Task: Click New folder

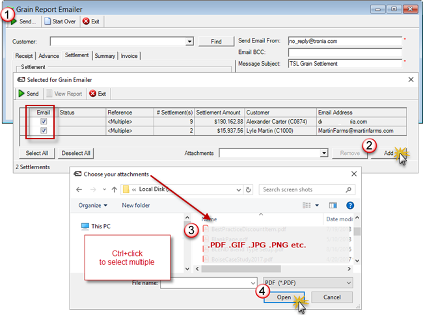Action: [x=136, y=206]
